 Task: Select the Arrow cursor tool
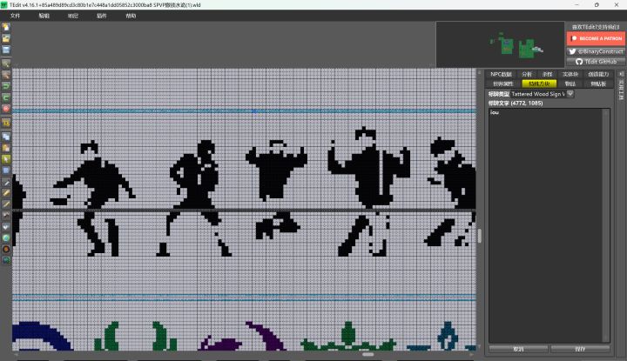pos(6,159)
